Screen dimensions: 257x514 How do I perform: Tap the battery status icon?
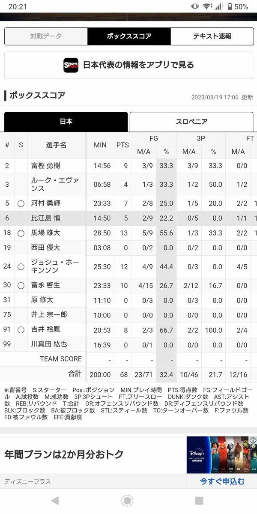click(230, 6)
